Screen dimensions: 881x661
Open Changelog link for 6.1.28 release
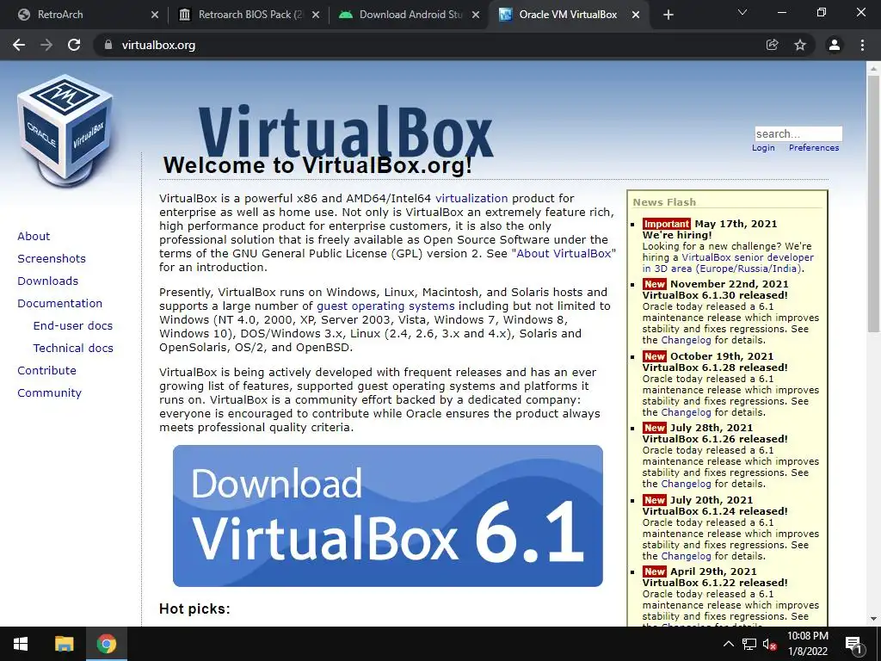point(686,412)
